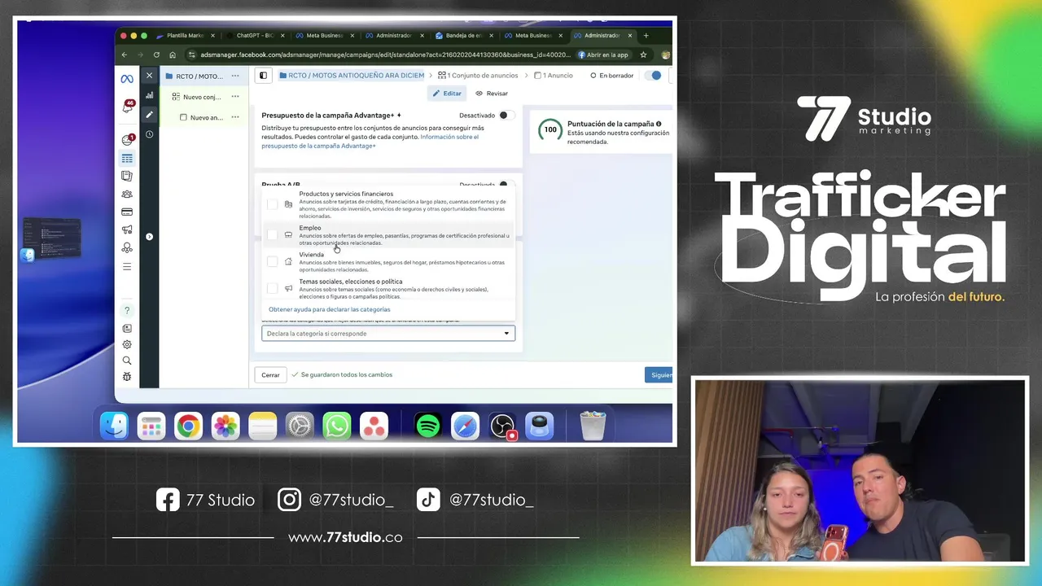Open Obtener ayuda para declarar las categorías link
The image size is (1042, 586).
330,309
